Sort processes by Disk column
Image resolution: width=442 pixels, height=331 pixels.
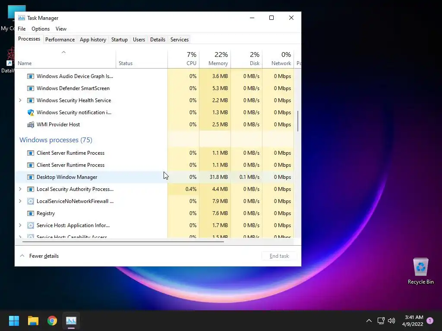pyautogui.click(x=246, y=59)
